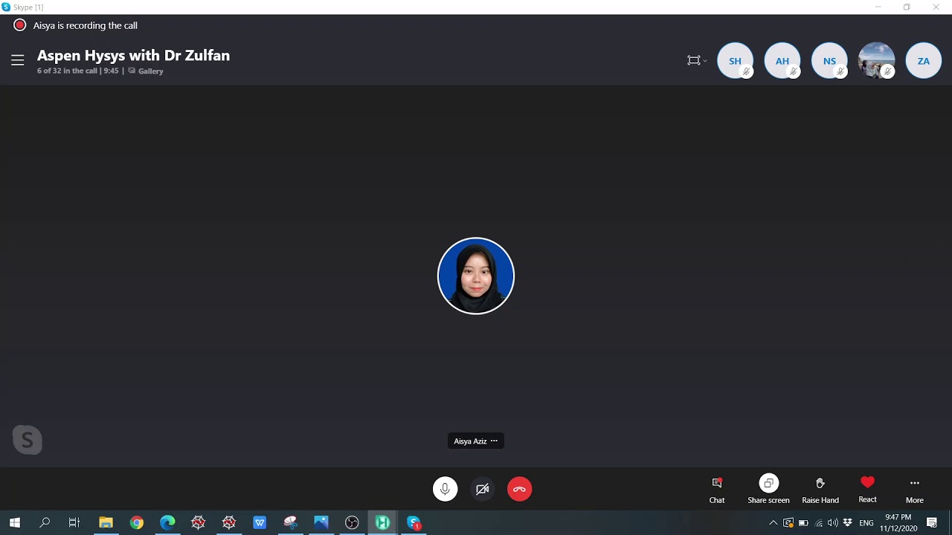The image size is (952, 535).
Task: Open OBS Studio from the taskbar
Action: coord(352,523)
